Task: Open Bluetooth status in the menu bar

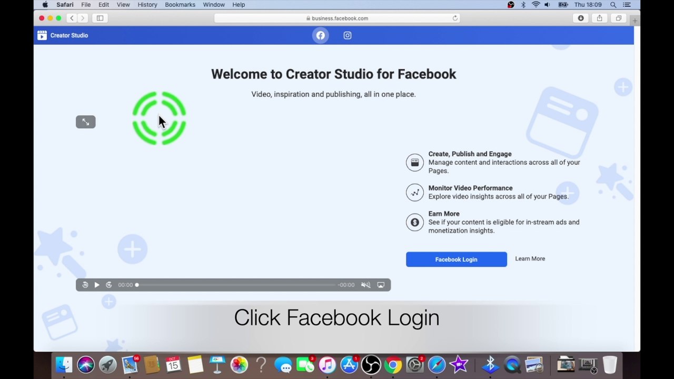Action: 523,5
